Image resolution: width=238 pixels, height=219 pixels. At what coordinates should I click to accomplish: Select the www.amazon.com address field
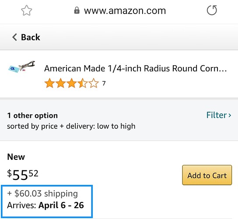[125, 11]
